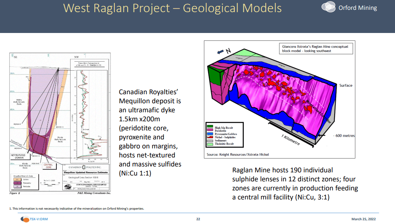Click the Pyroxenite/Gabbro blue legend swatch
The image size is (395, 223).
(x=210, y=134)
